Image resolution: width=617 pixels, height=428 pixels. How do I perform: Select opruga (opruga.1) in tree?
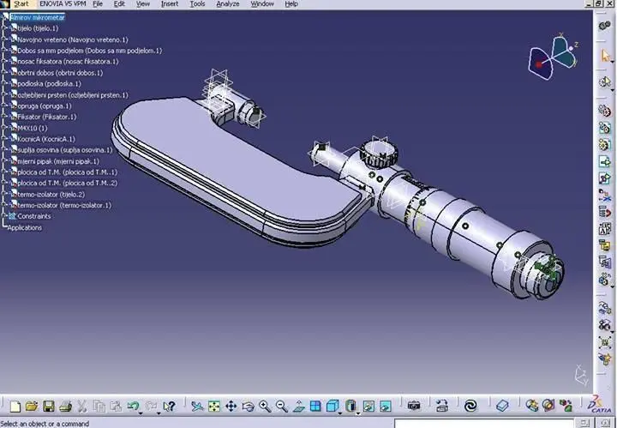click(44, 105)
